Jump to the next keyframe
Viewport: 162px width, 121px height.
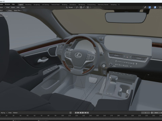pyautogui.click(x=85, y=113)
